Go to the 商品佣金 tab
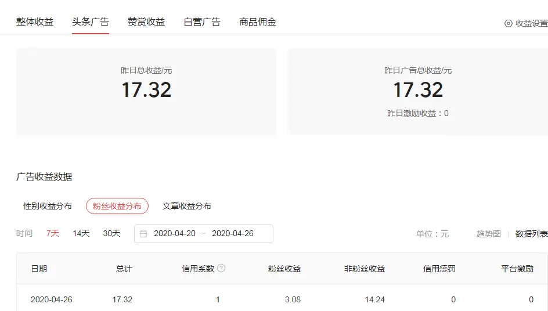548x311 pixels. [258, 22]
